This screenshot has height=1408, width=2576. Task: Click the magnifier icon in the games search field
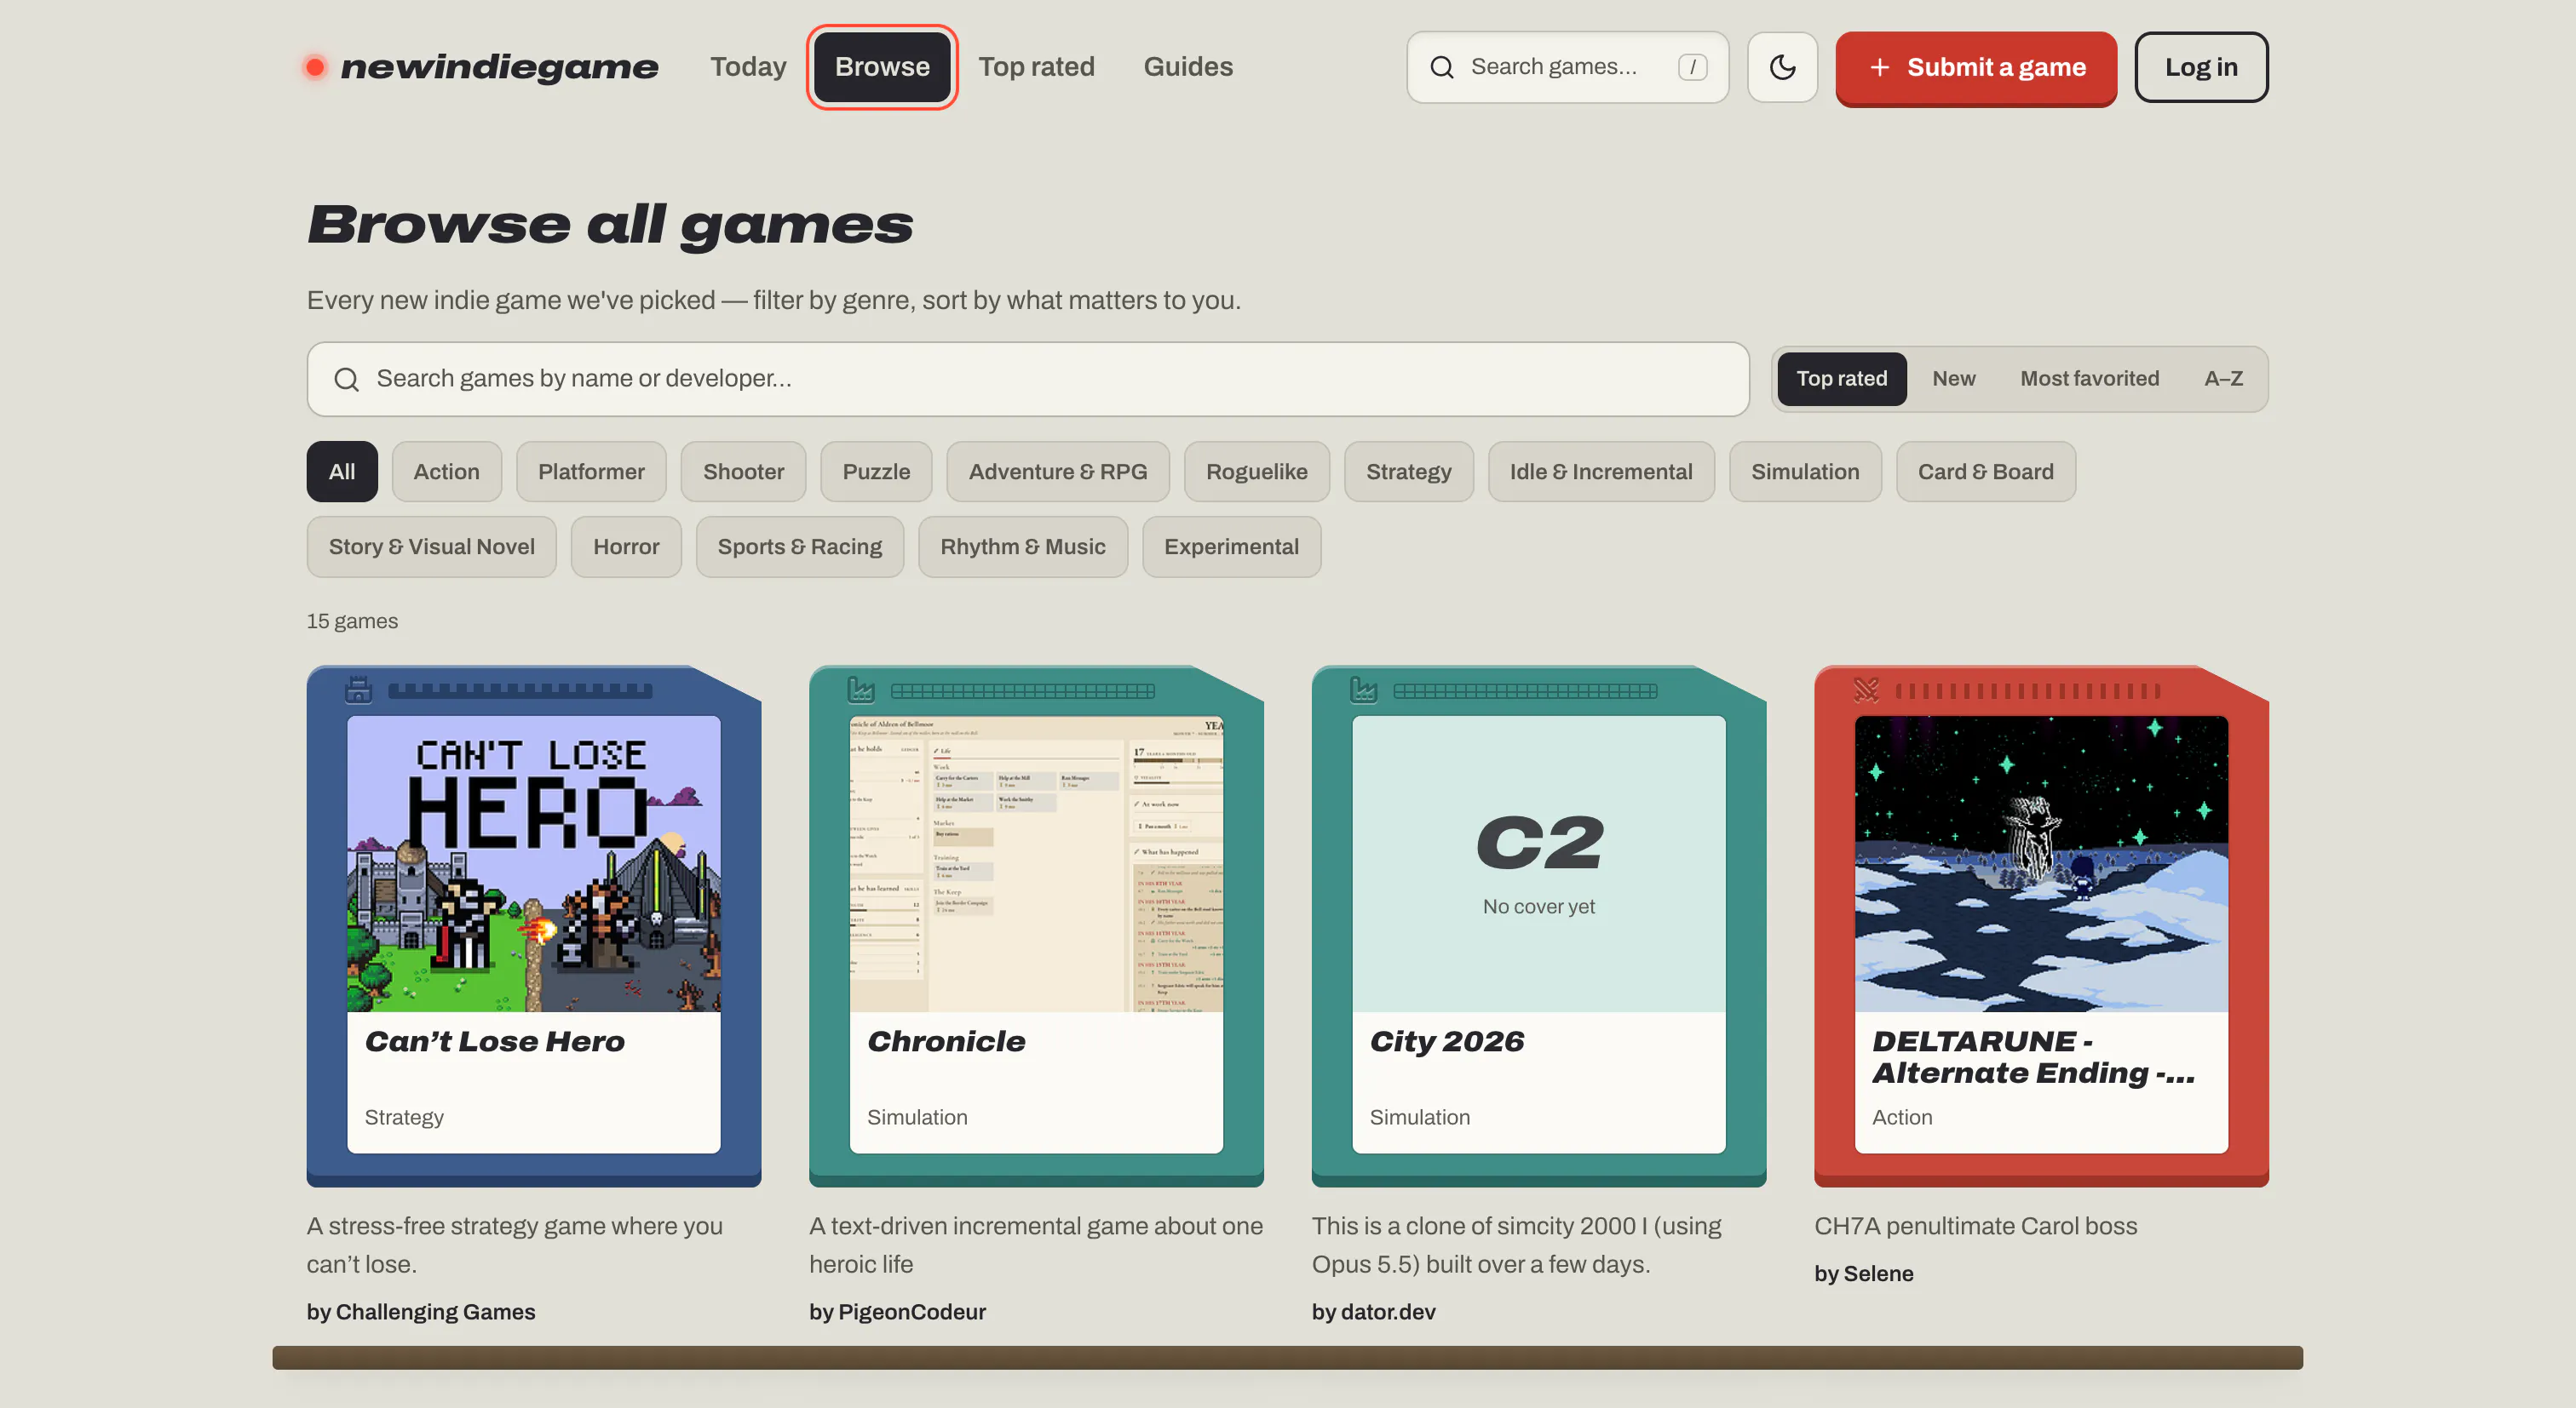click(346, 379)
